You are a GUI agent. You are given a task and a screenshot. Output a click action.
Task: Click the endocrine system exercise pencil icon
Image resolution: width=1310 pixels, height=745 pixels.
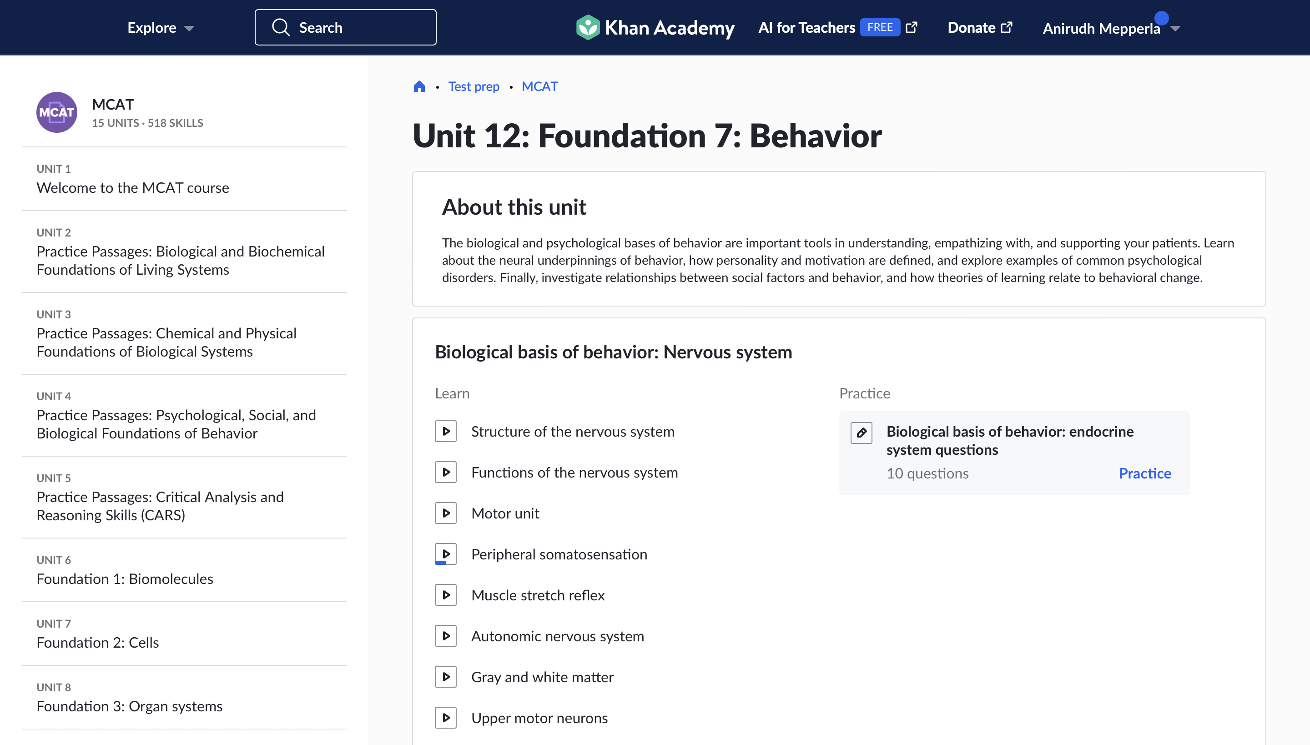(x=861, y=433)
